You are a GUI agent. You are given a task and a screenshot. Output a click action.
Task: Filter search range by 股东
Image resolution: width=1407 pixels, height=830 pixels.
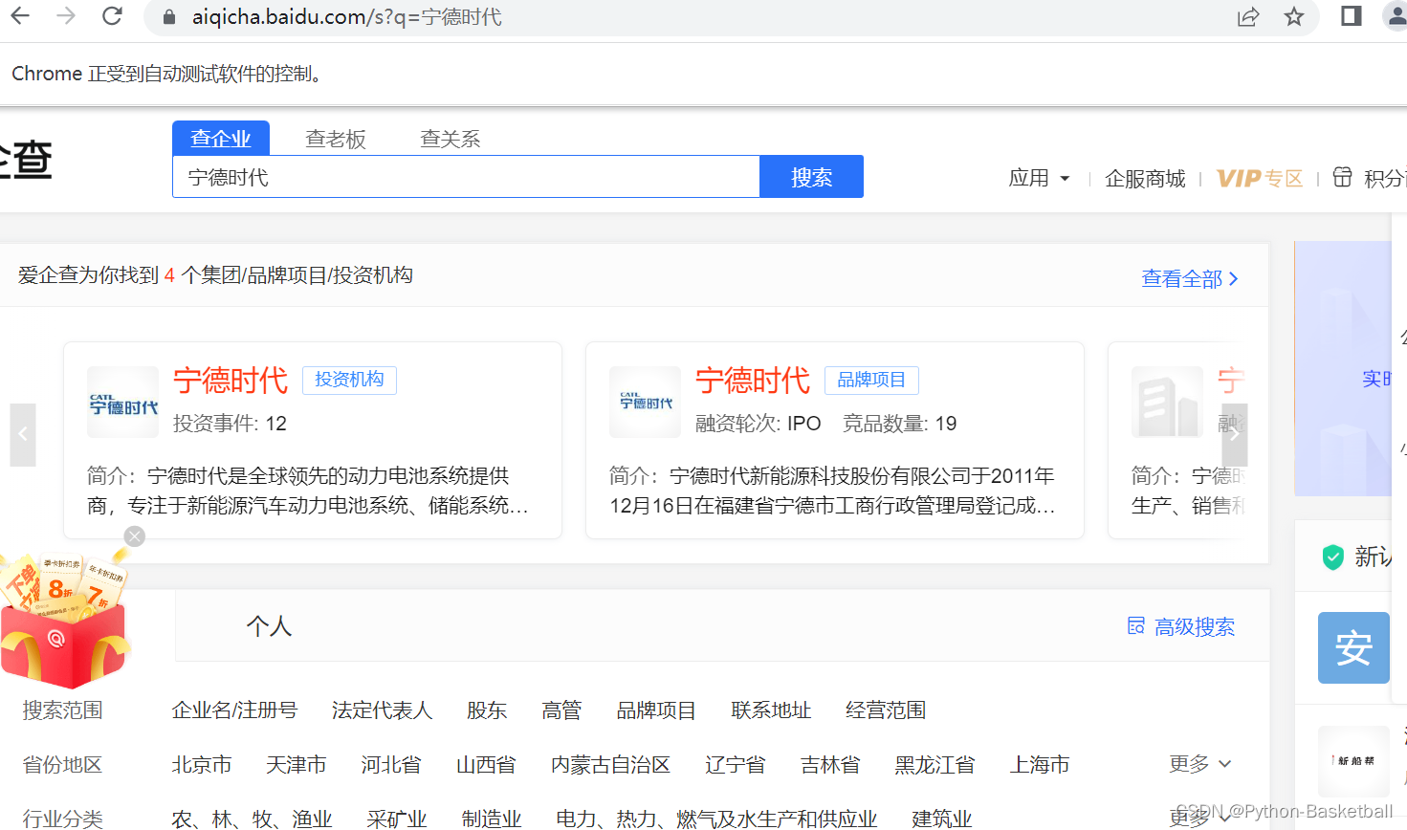click(x=487, y=710)
